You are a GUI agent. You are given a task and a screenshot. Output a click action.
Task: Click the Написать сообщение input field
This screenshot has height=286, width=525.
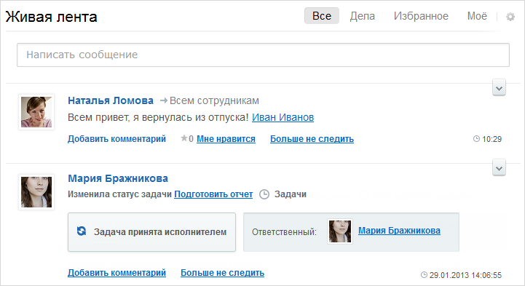[x=263, y=55]
